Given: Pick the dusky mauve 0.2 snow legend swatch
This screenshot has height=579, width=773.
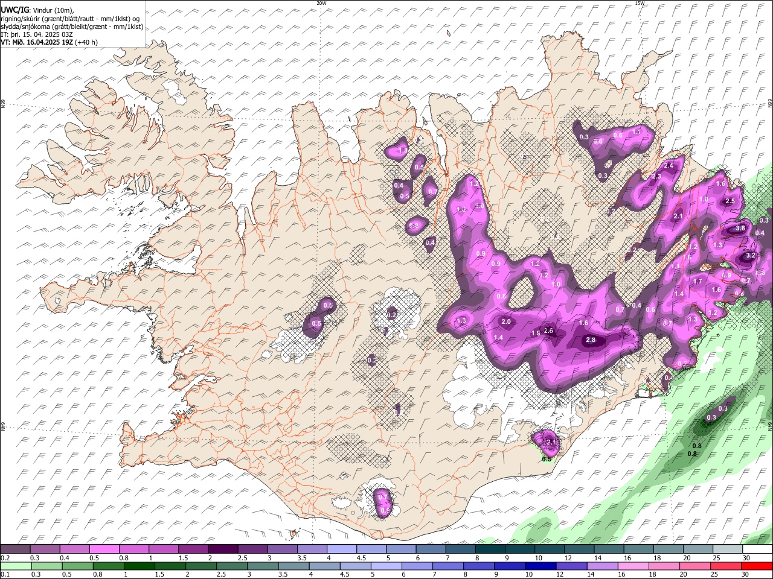Looking at the screenshot, I should click(x=15, y=549).
